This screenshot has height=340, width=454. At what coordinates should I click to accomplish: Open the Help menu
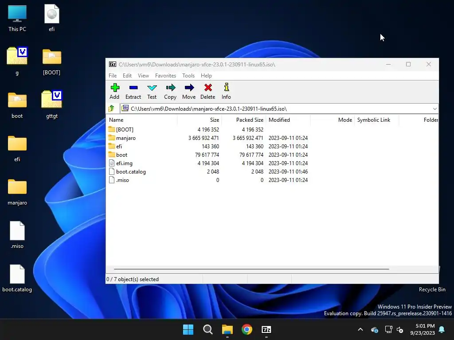[206, 75]
